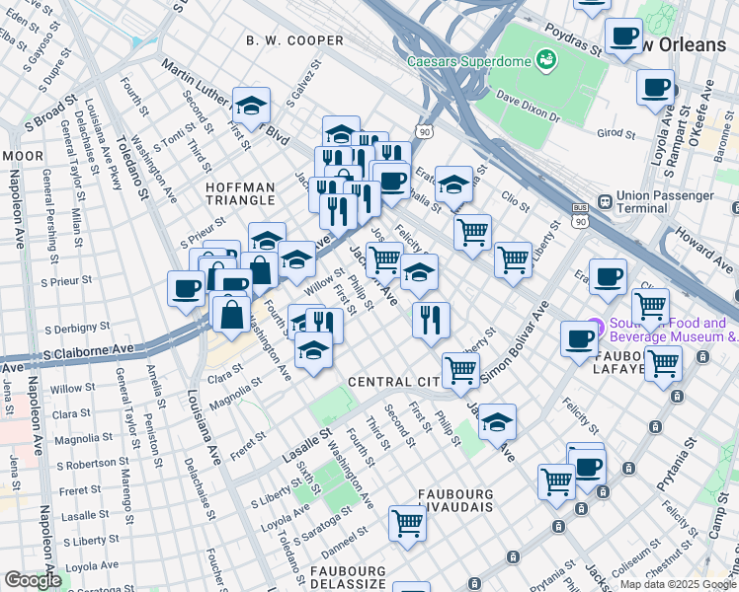The width and height of the screenshot is (739, 592).
Task: Select the coffee marker near Howard Ave
Action: point(608,276)
